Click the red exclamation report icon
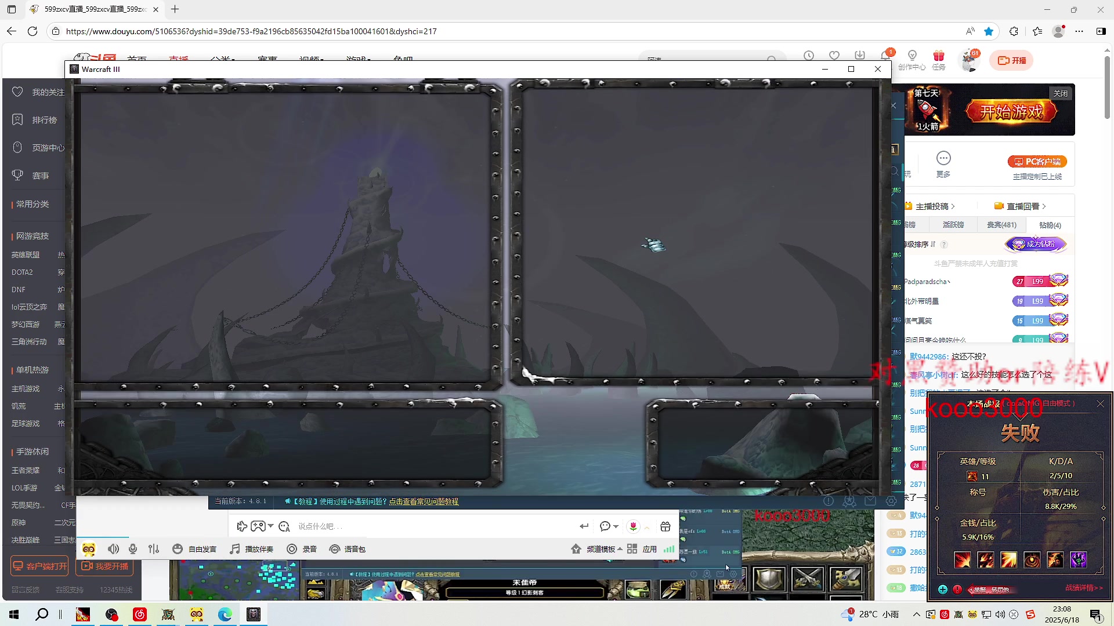 click(x=957, y=589)
